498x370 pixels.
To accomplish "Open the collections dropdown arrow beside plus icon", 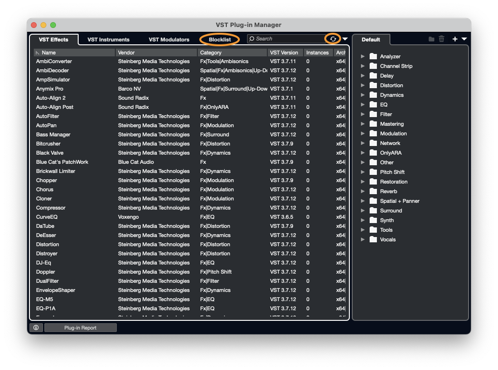I will (x=464, y=39).
